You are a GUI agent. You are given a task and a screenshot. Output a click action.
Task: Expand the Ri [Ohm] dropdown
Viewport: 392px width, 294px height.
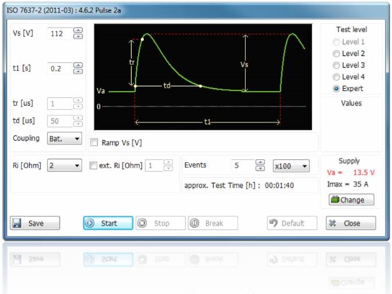click(x=65, y=166)
